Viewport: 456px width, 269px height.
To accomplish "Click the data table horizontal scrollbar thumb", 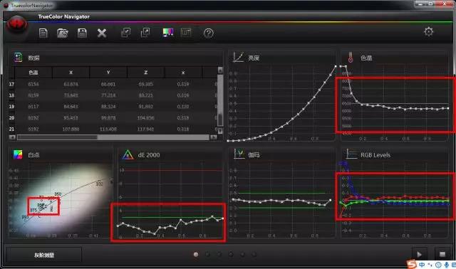I will tap(57, 137).
